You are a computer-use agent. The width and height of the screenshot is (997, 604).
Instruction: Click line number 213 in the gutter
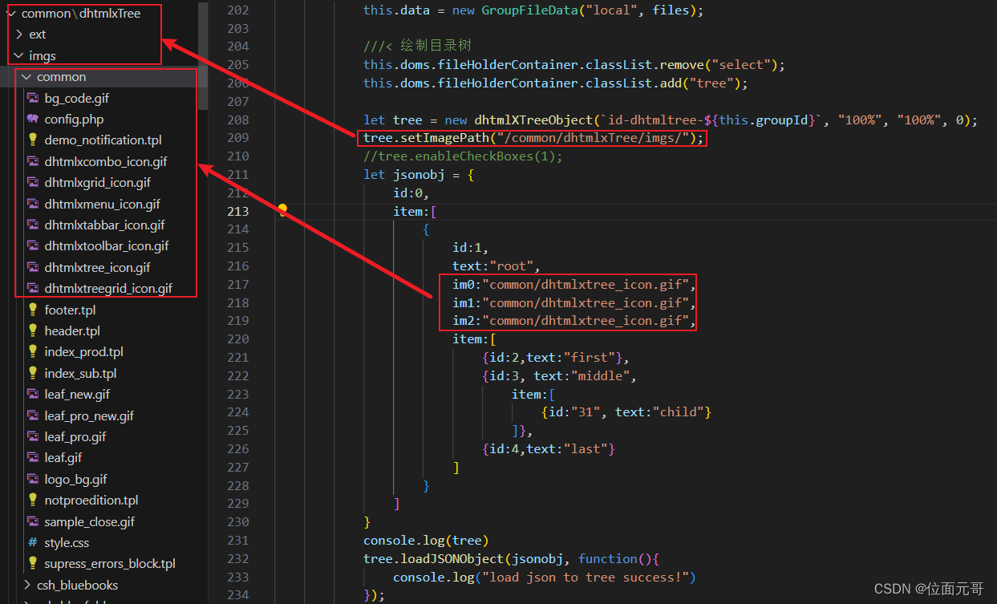click(238, 211)
